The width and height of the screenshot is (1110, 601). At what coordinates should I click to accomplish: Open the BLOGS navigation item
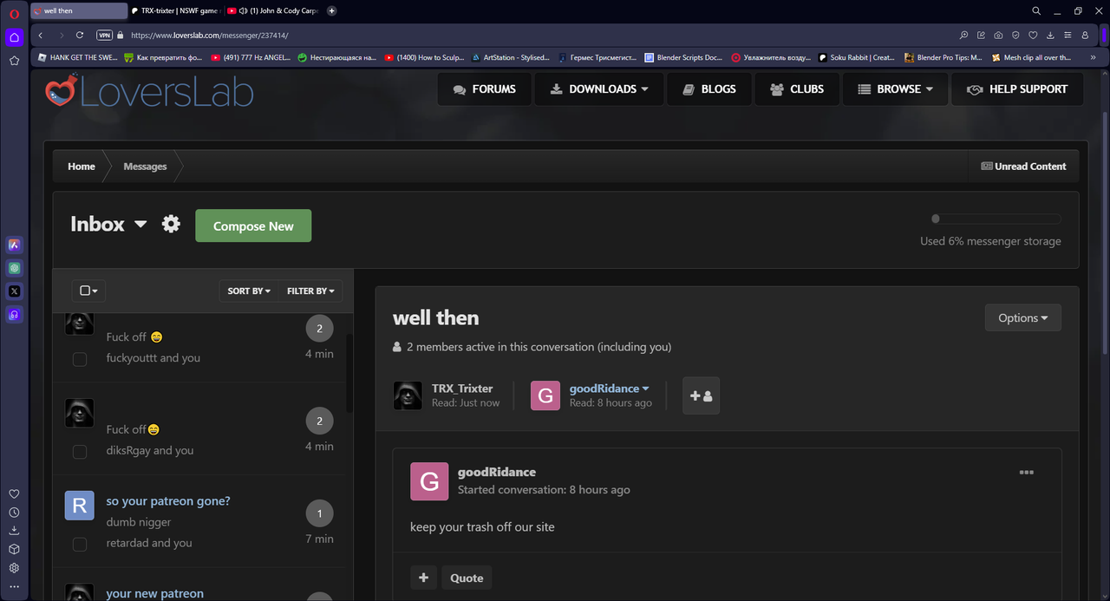(x=708, y=88)
